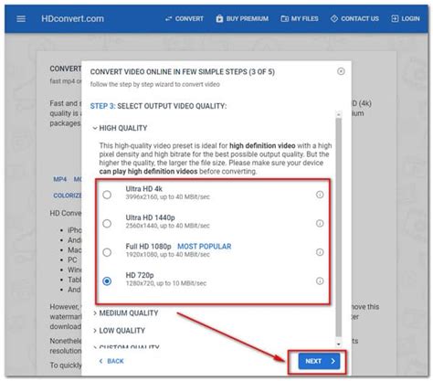This screenshot has height=381, width=433.
Task: Click the 'HD 720p' option label
Action: click(x=140, y=275)
